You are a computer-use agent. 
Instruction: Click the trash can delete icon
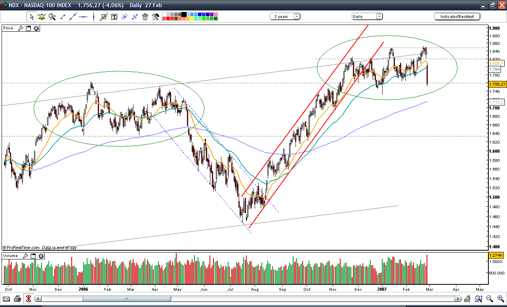point(145,17)
